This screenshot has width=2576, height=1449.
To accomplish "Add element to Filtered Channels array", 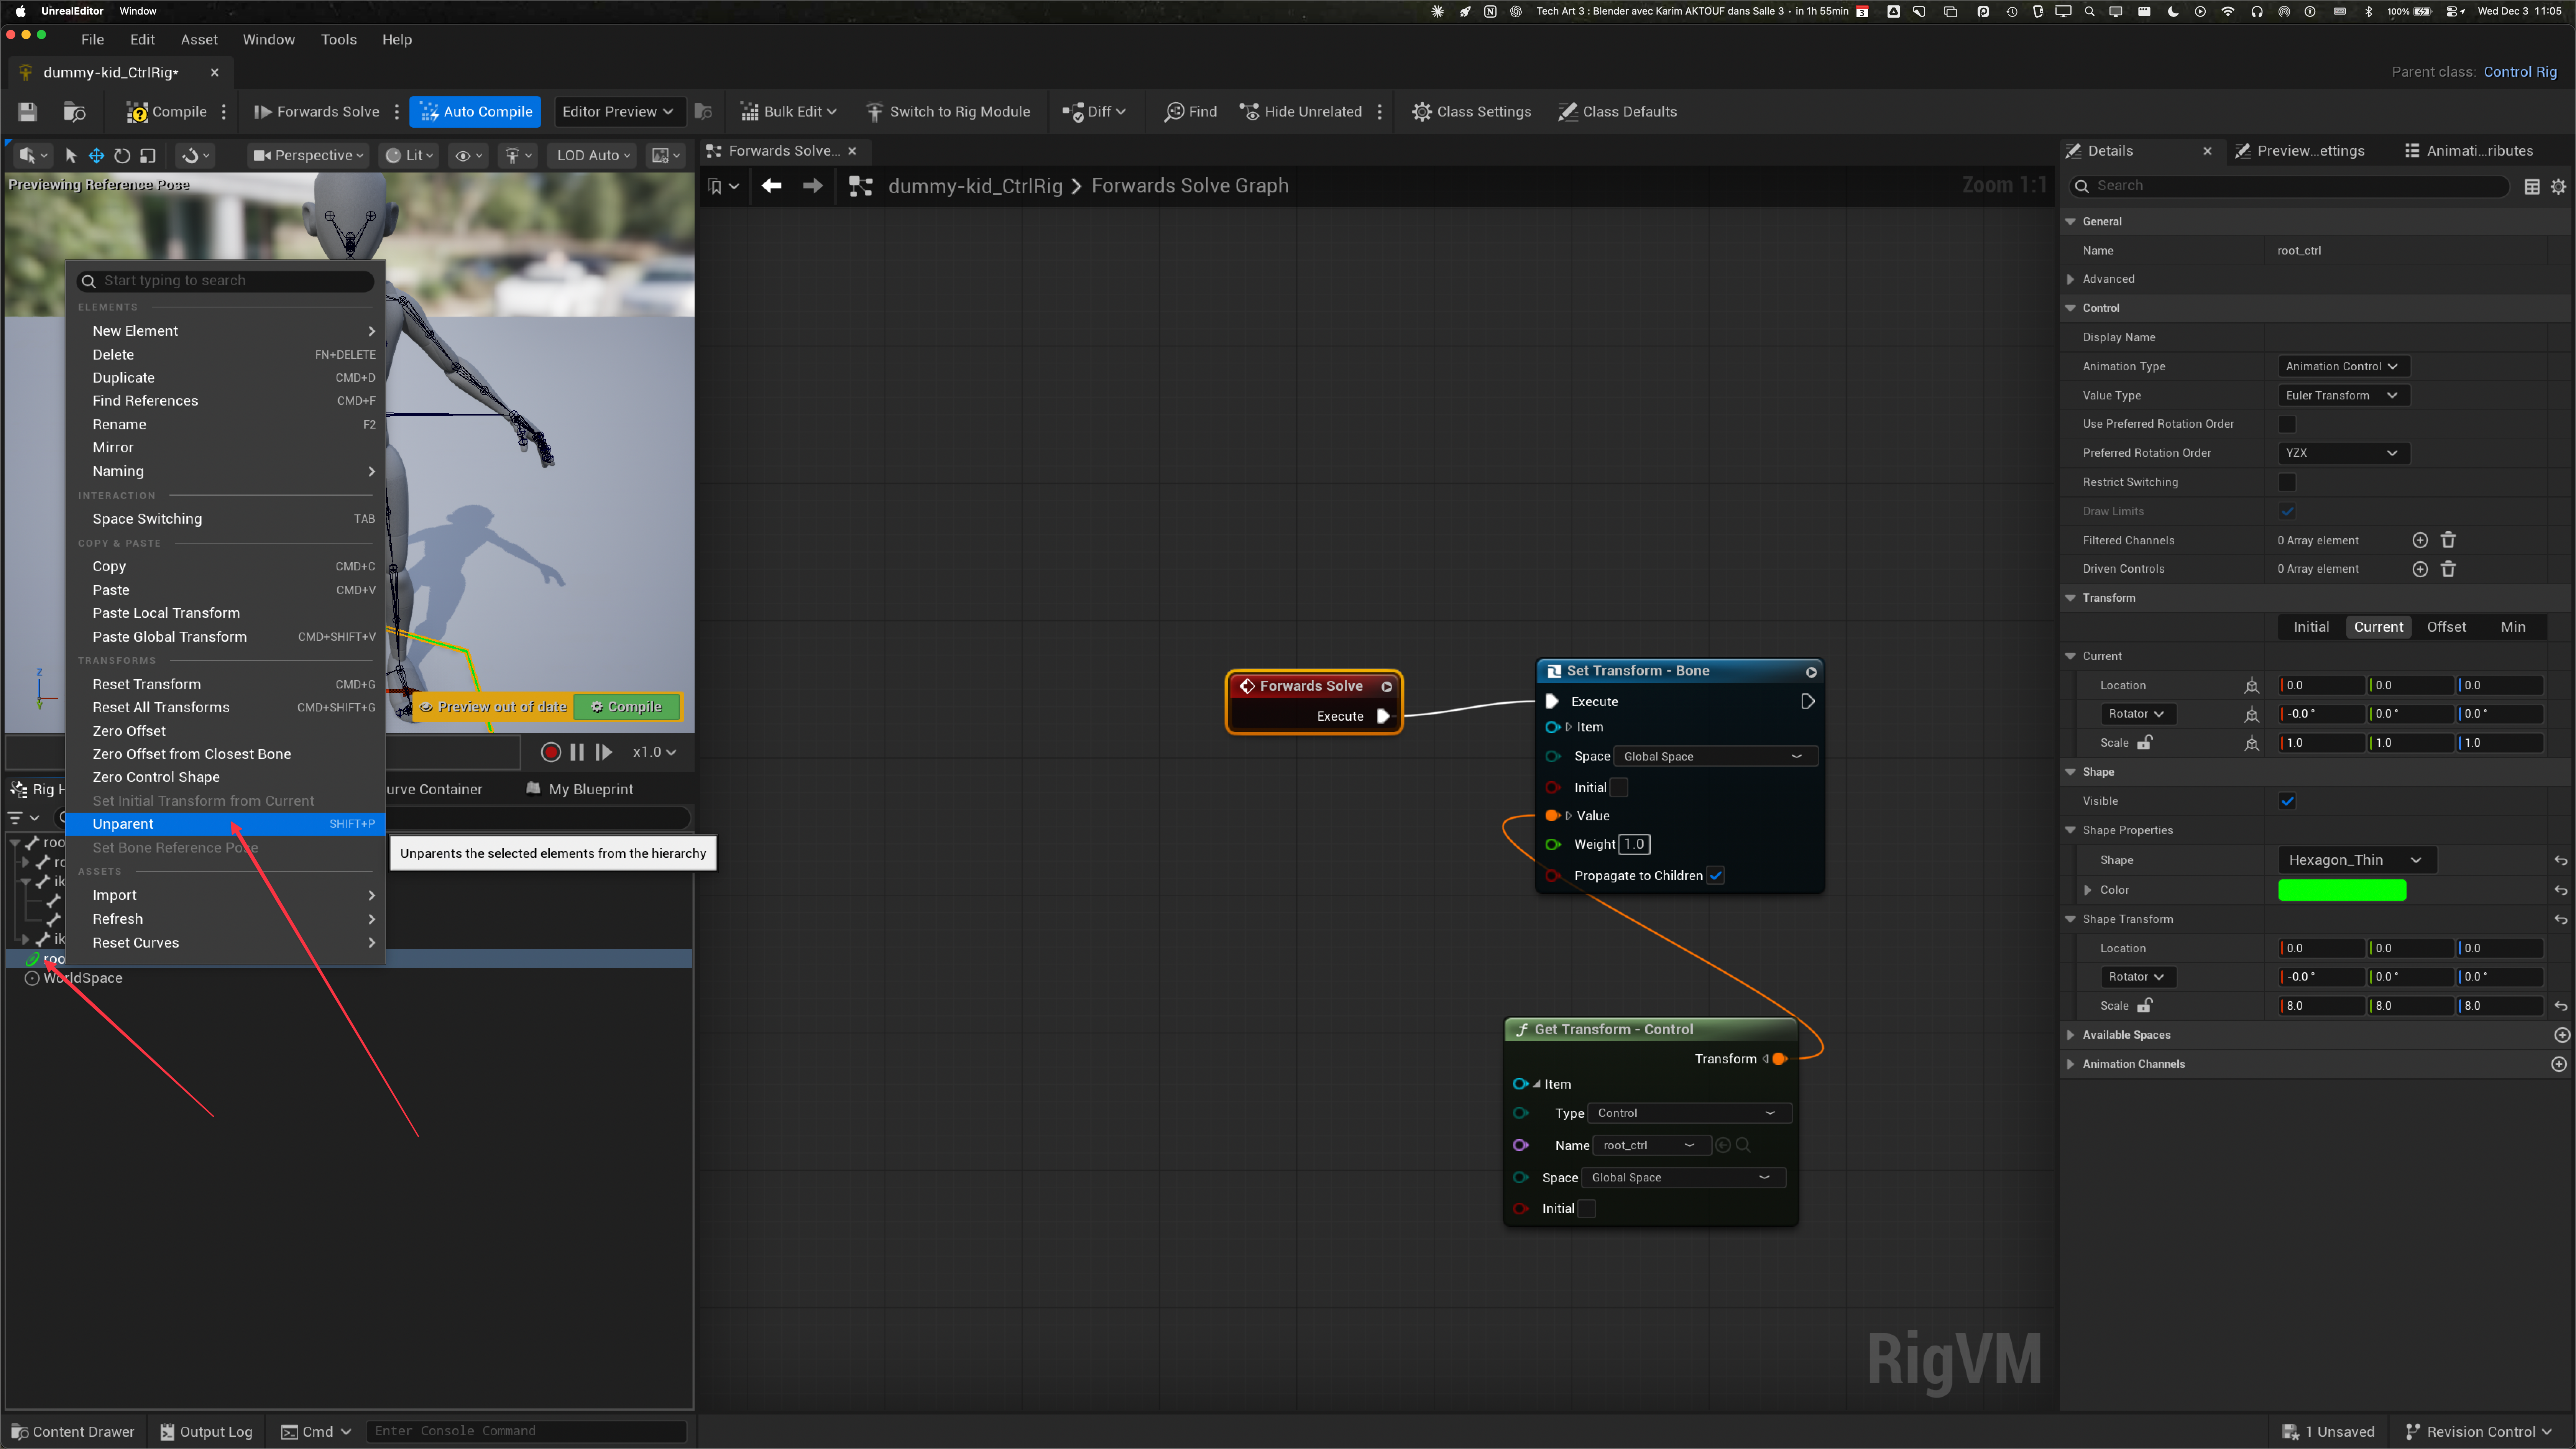I will coord(2420,540).
